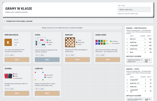Start Jedynka with its GRAJ button
This screenshot has width=157, height=101.
tap(17, 93)
